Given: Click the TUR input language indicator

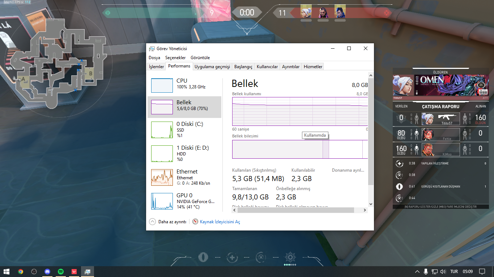Looking at the screenshot, I should (x=454, y=272).
